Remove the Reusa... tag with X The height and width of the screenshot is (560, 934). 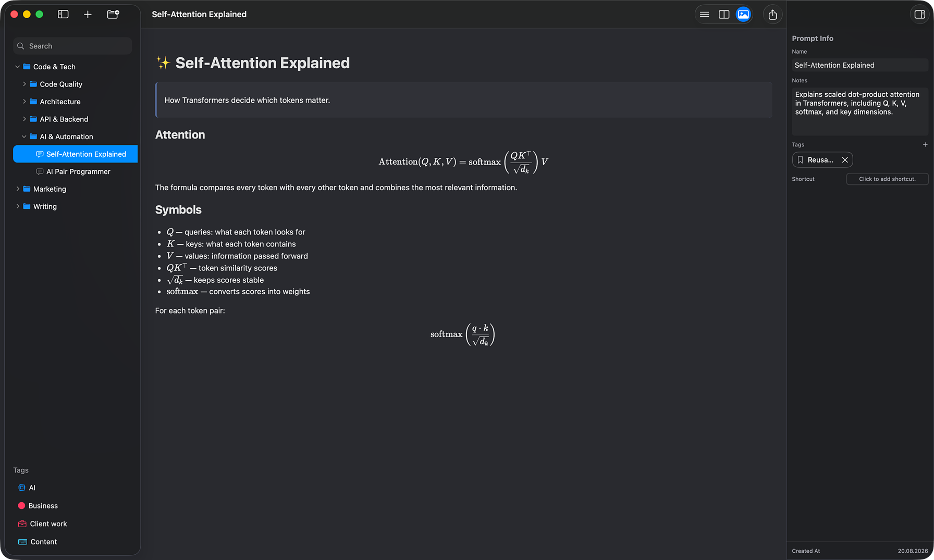[x=845, y=160]
